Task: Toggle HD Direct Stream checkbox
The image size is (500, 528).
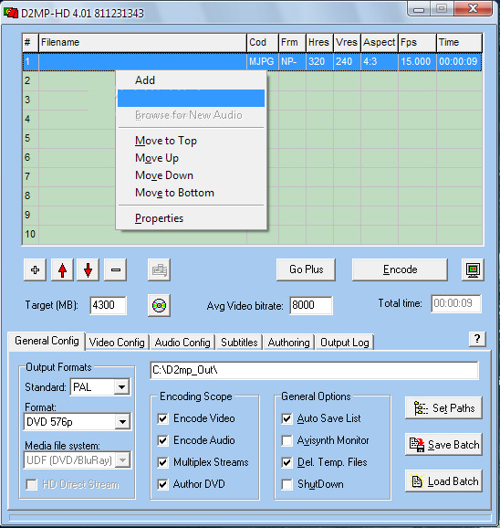Action: click(32, 484)
